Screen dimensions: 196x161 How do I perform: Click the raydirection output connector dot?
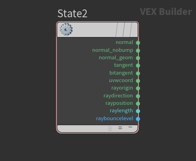(x=138, y=96)
